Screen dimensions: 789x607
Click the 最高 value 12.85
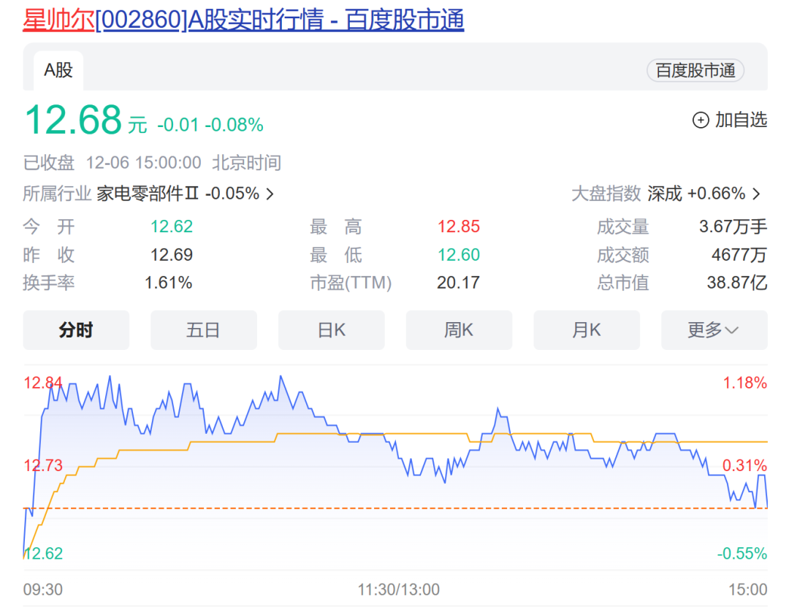click(x=458, y=226)
